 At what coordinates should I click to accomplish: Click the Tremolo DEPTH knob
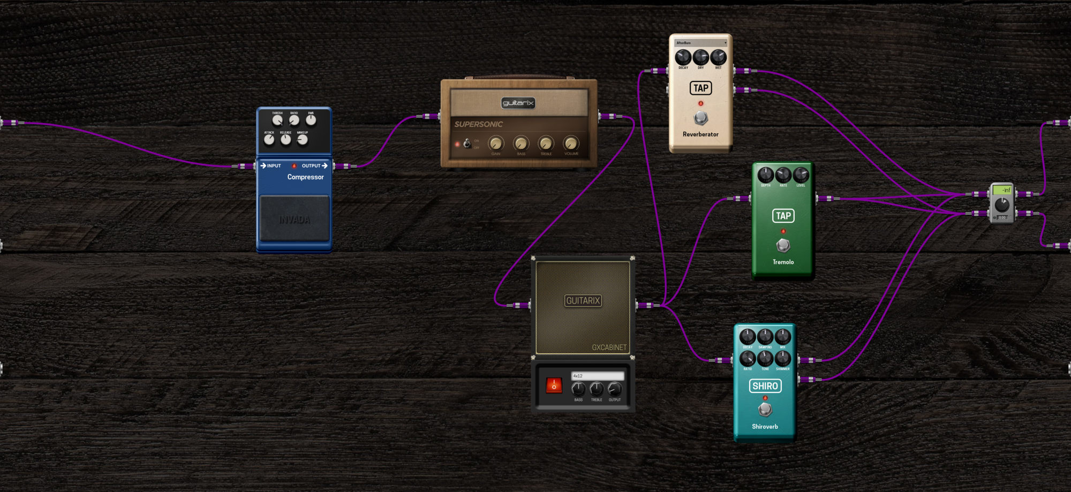pyautogui.click(x=766, y=175)
